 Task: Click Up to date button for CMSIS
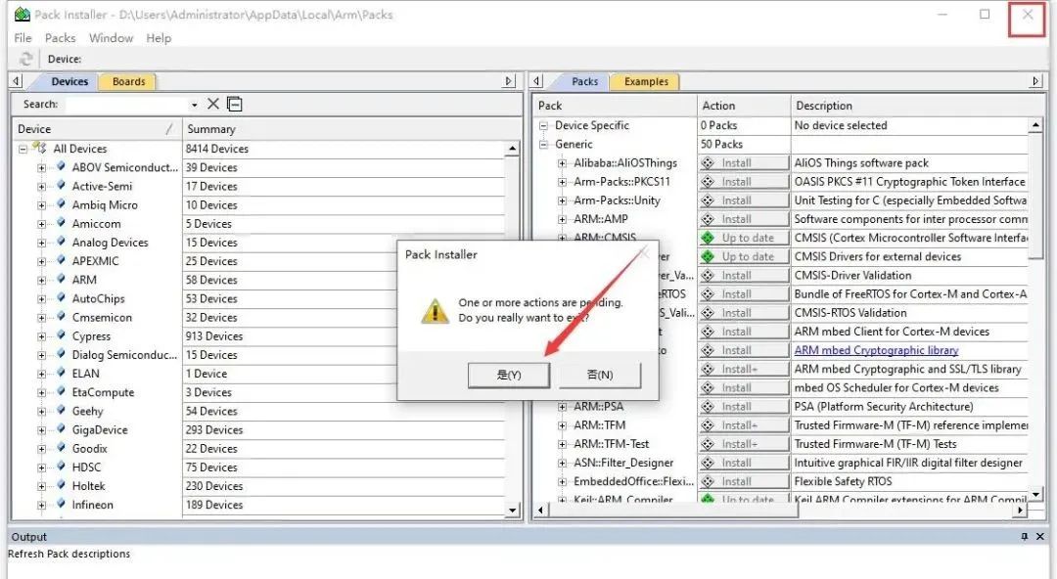[x=744, y=238]
